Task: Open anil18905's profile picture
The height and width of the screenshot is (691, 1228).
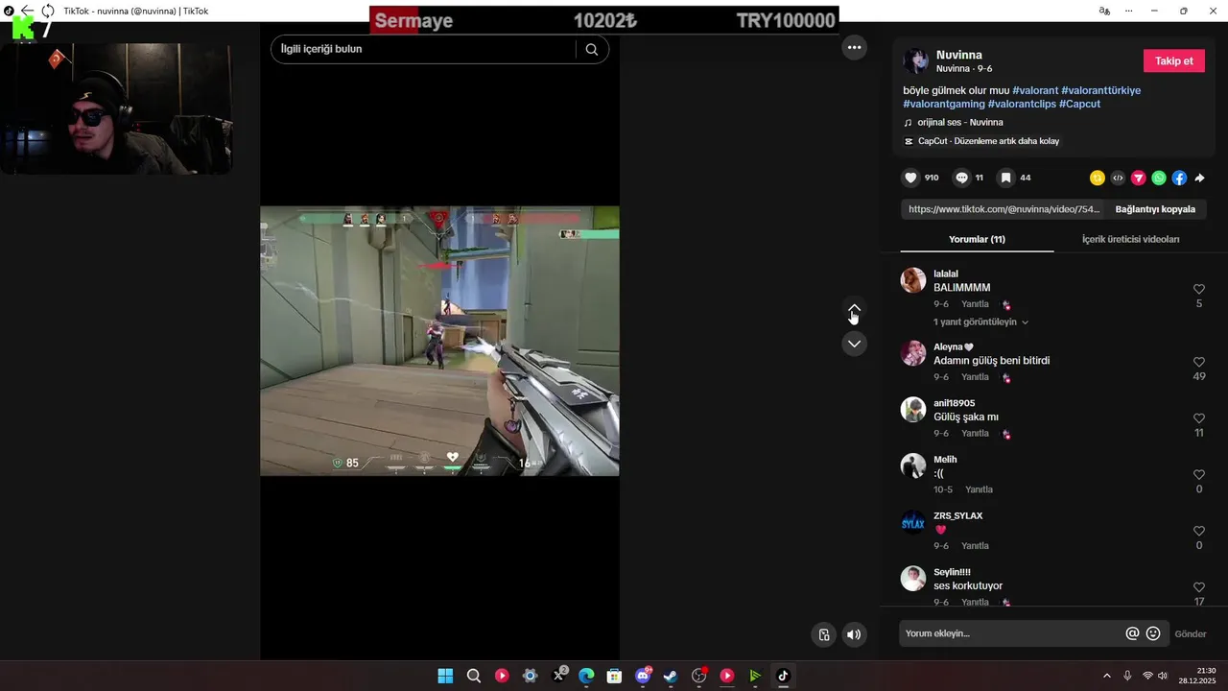Action: click(x=913, y=410)
